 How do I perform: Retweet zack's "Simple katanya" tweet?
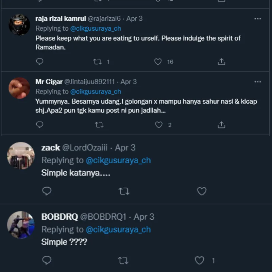tap(124, 191)
